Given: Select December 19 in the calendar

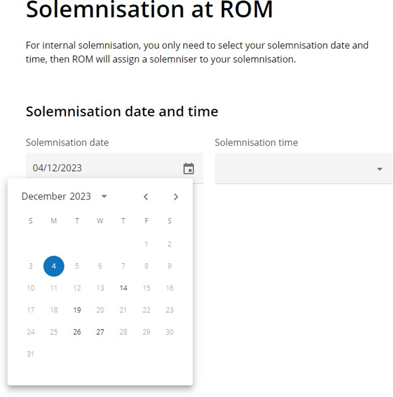Looking at the screenshot, I should click(77, 310).
